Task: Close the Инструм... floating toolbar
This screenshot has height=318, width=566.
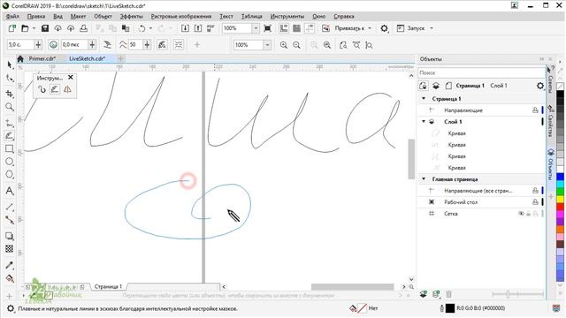Action: coord(71,77)
